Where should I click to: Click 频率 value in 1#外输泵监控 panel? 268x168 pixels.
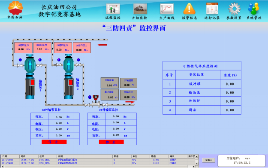59,117
